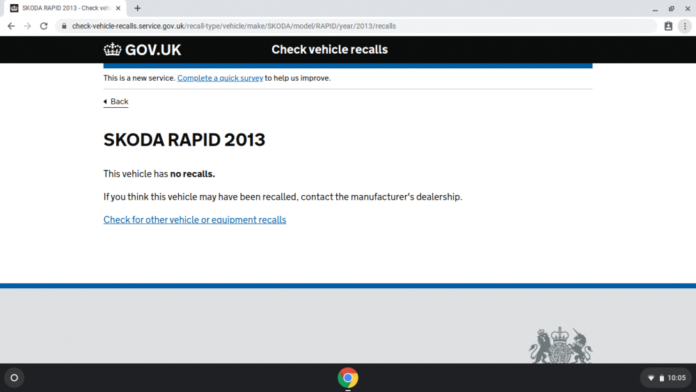Click the GOV.UK crown logo
Screen dimensions: 696x392
(x=143, y=49)
